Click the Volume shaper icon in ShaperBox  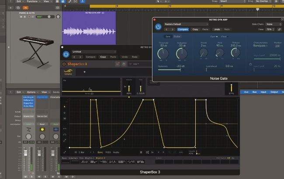pyautogui.click(x=68, y=71)
